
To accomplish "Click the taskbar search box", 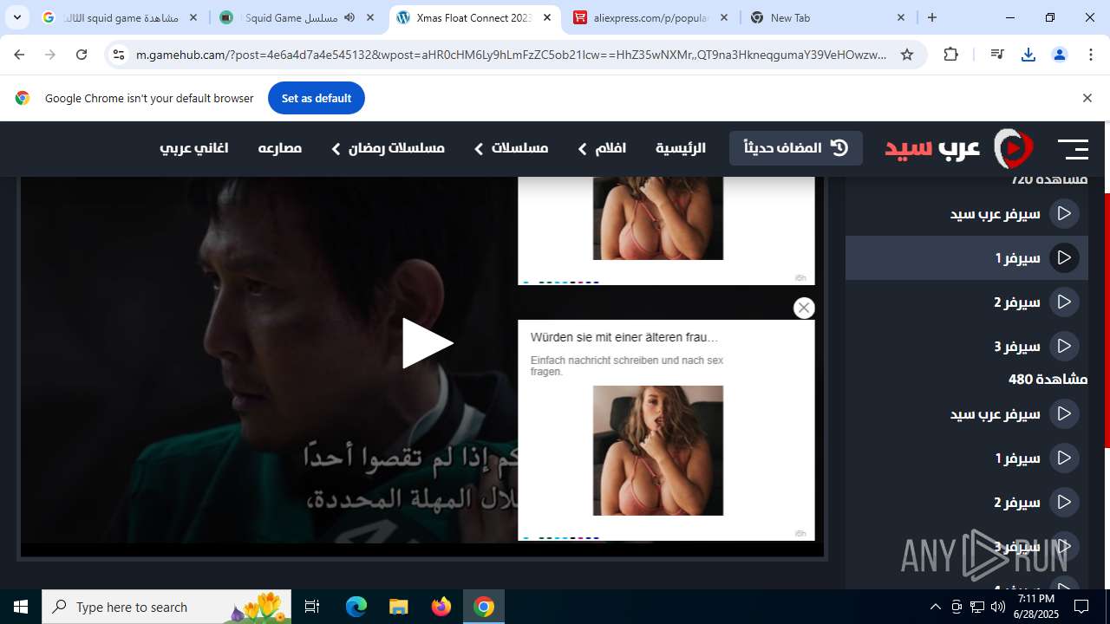I will point(168,607).
